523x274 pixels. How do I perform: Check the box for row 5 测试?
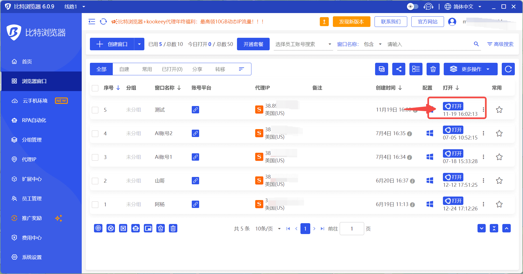pos(95,110)
